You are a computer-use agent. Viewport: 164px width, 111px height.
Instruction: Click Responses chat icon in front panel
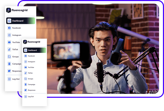click(26, 90)
